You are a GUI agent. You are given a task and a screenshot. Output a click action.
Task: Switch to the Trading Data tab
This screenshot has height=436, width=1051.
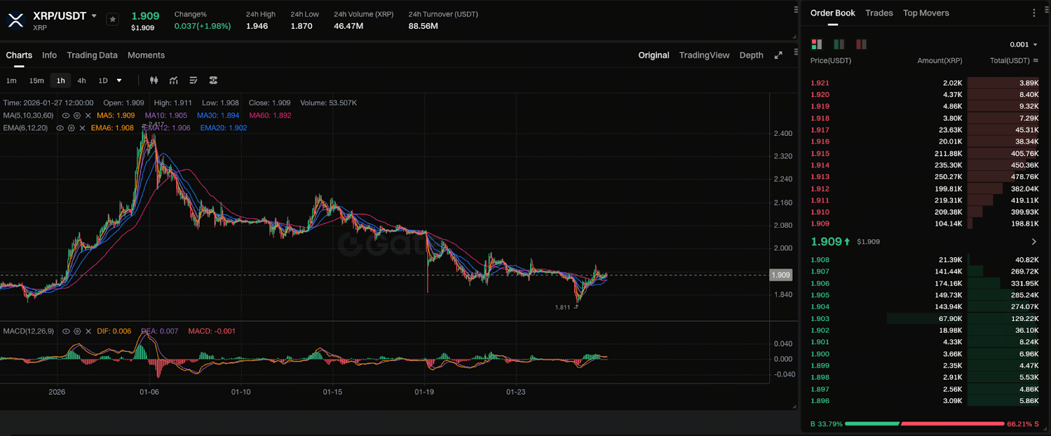(x=92, y=55)
